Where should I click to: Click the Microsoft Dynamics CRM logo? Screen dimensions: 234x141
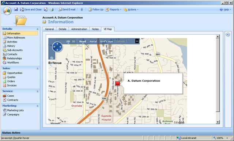coord(7,11)
